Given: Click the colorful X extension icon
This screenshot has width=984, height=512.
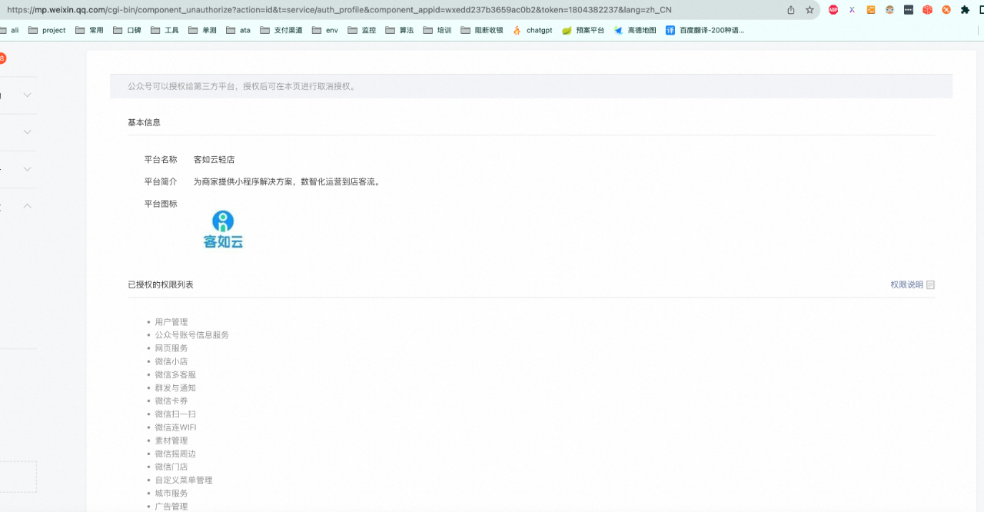Looking at the screenshot, I should point(852,10).
